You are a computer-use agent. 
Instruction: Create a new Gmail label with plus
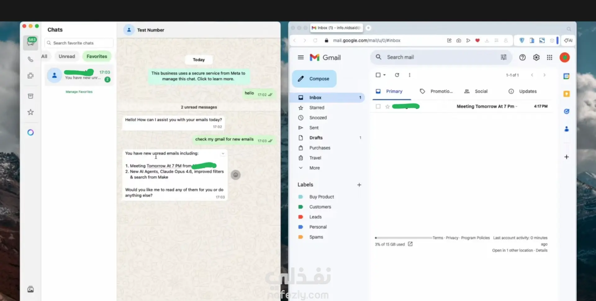[x=359, y=185]
